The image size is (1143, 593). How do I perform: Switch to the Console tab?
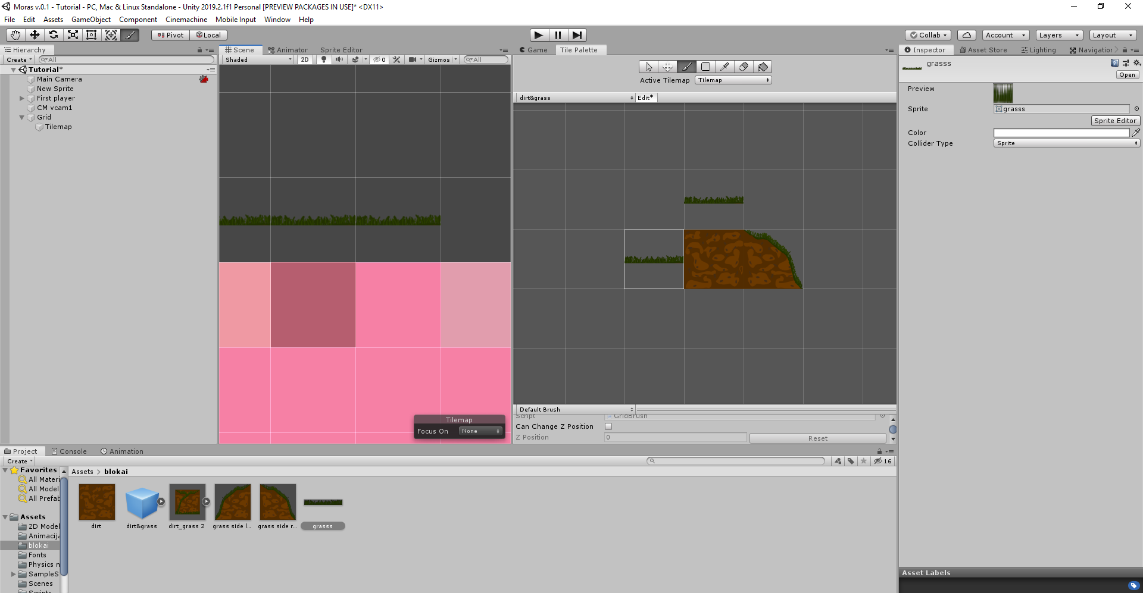point(69,451)
